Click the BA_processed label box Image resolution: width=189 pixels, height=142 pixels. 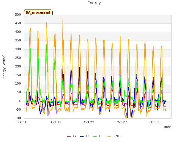point(38,12)
